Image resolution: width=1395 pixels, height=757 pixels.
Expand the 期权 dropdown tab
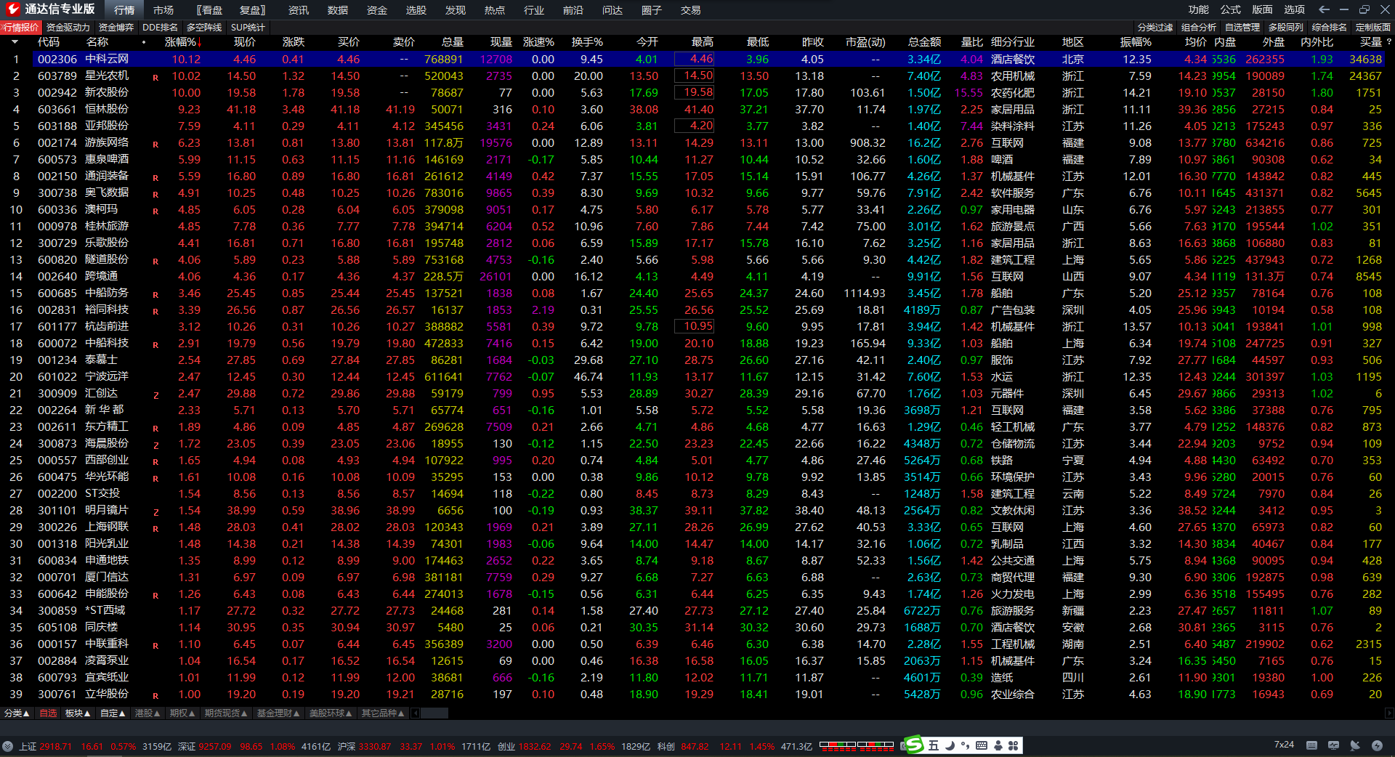[x=183, y=713]
